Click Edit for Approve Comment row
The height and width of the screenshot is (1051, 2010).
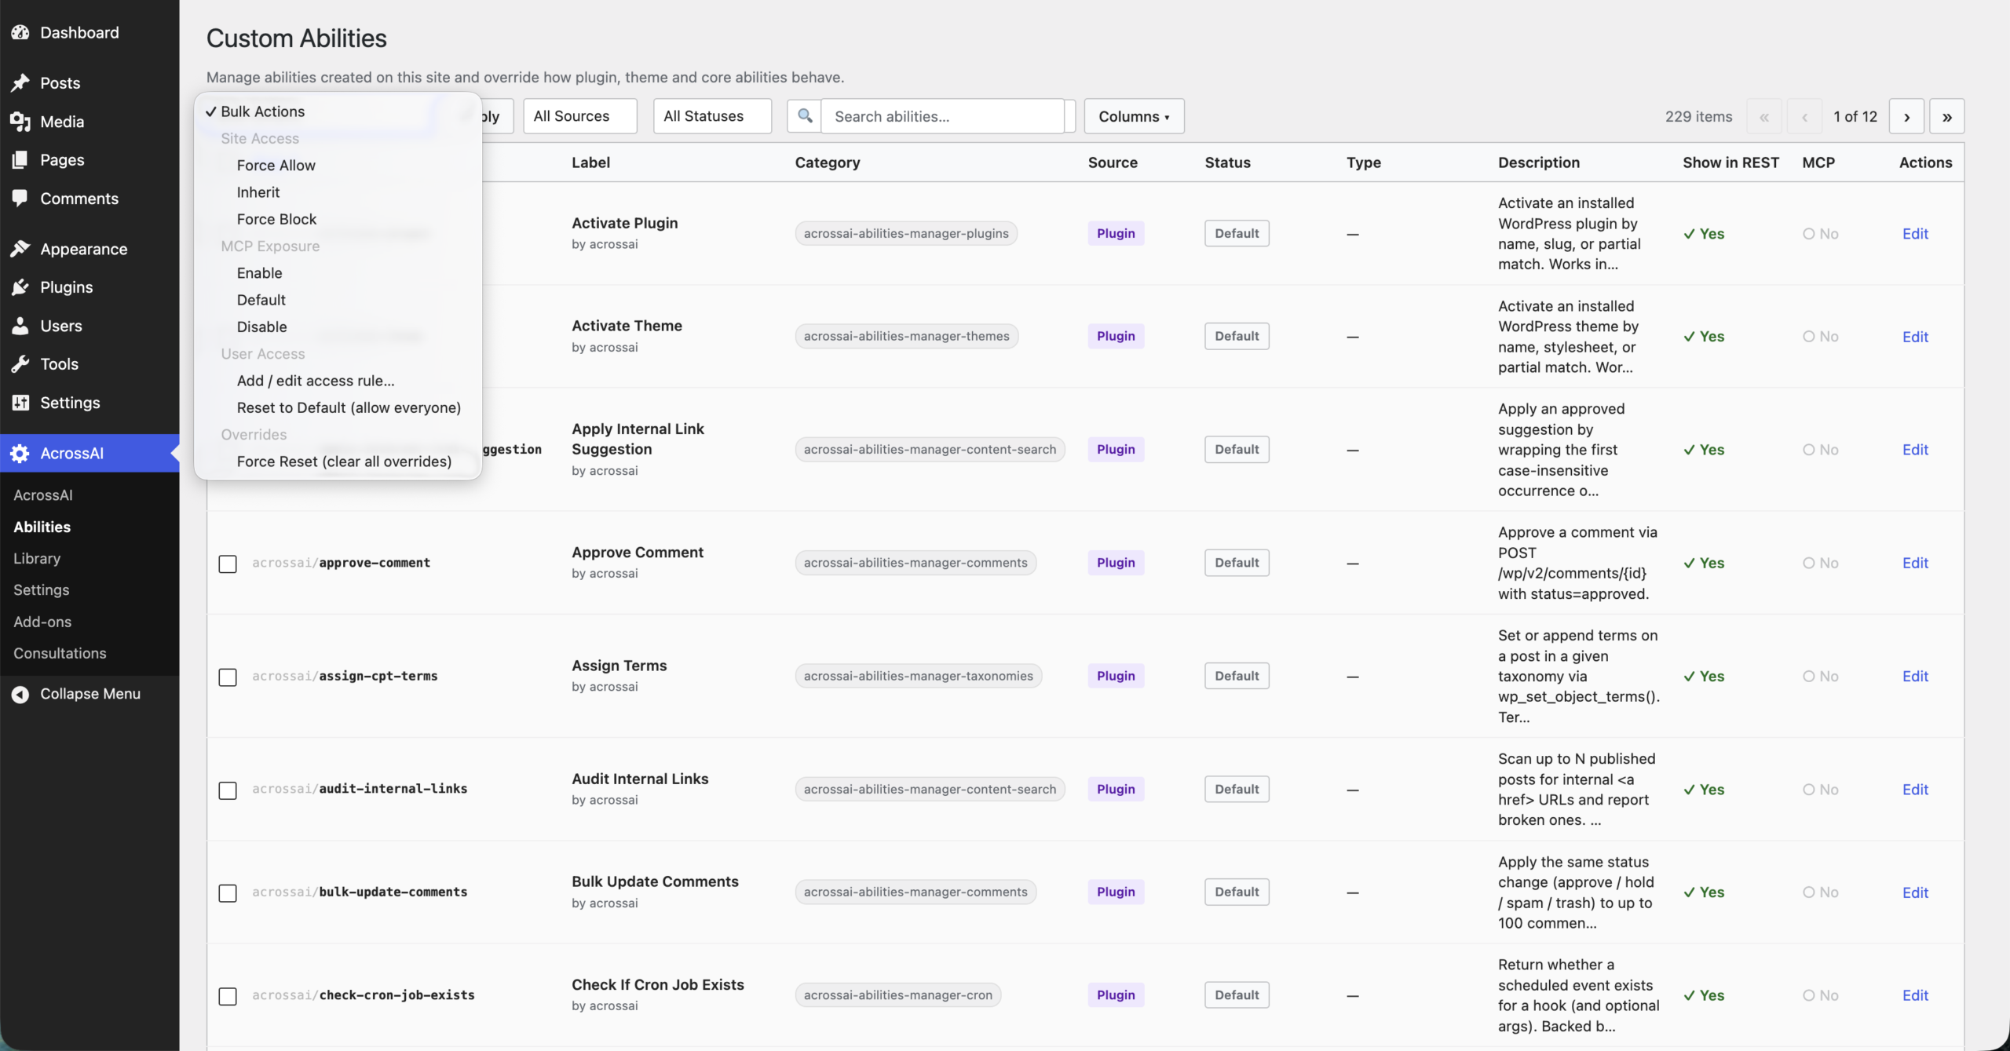(x=1915, y=563)
